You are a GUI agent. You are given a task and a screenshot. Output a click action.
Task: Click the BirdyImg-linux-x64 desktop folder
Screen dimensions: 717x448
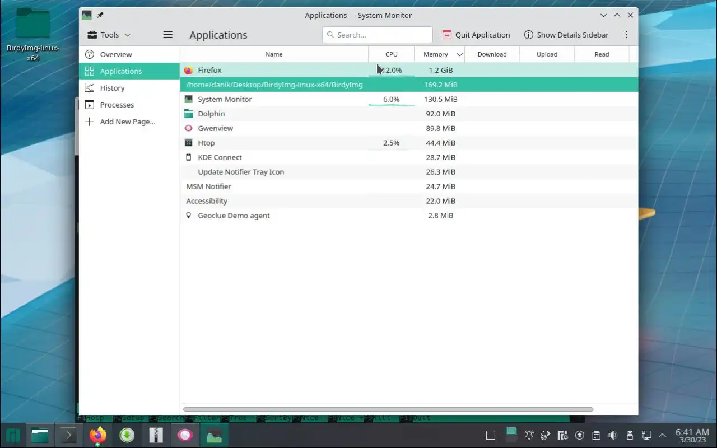(x=33, y=34)
